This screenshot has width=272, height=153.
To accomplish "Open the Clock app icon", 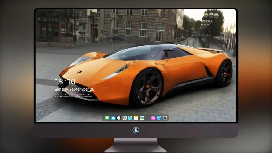I will point(119,118).
